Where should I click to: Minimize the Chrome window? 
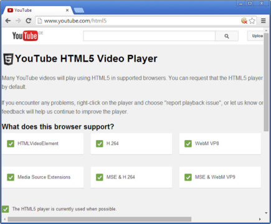click(241, 3)
